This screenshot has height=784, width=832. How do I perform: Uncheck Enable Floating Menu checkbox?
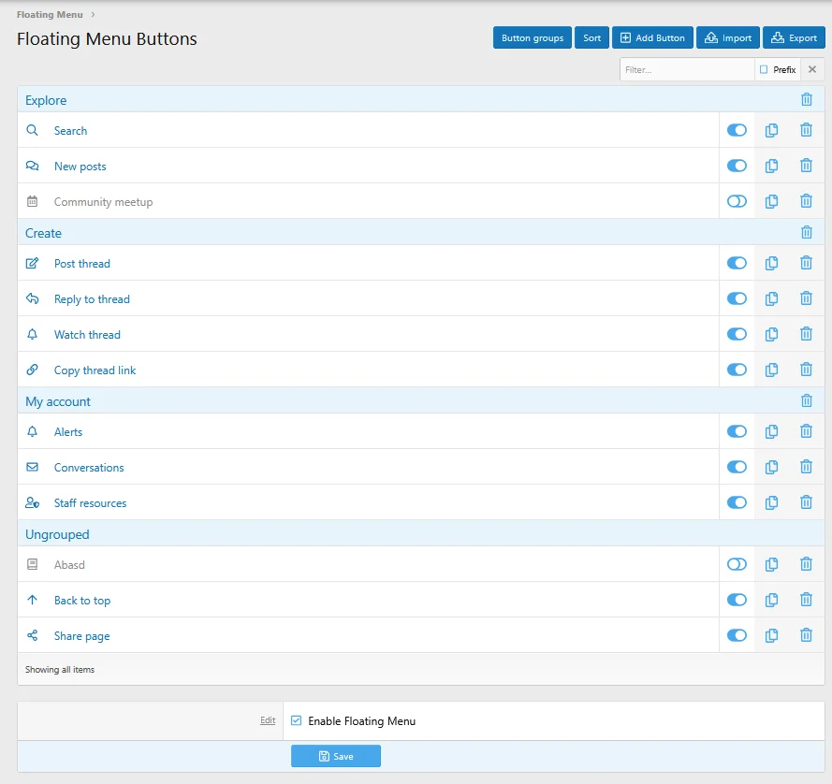click(296, 720)
